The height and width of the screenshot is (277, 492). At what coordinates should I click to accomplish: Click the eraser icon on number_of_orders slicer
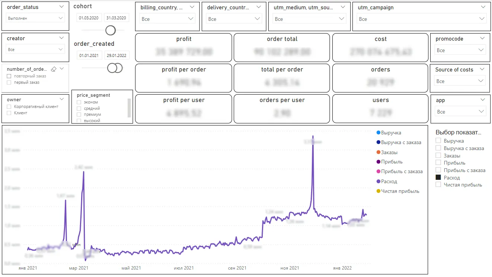[53, 69]
